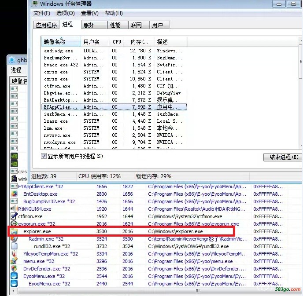This screenshot has height=296, width=303.
Task: Click the ghb window title icon
Action: (x=12, y=60)
